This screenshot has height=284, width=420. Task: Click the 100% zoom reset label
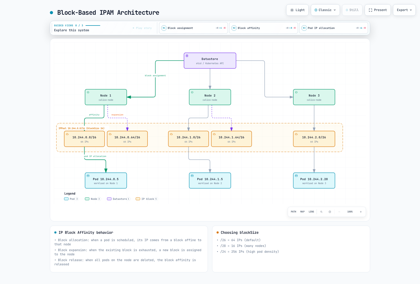350,212
